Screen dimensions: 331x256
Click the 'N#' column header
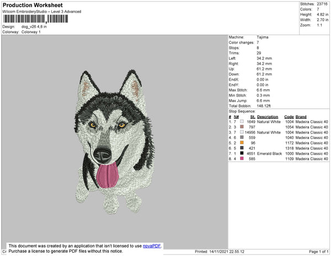(236, 117)
